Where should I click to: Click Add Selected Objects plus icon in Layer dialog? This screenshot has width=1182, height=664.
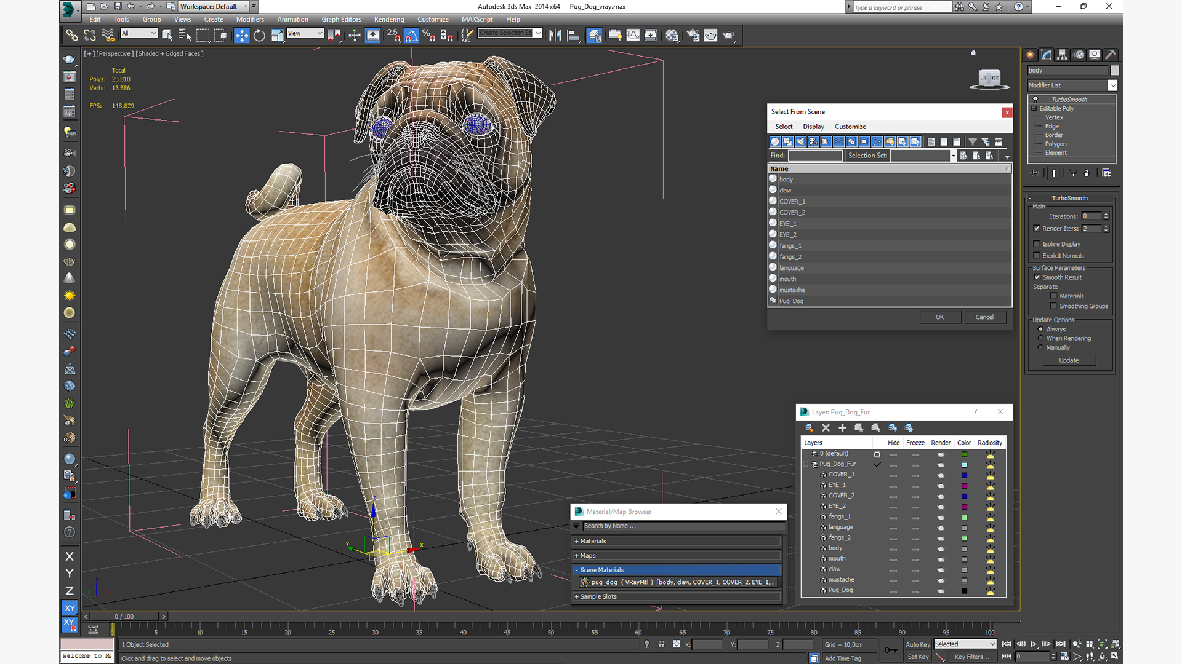click(x=843, y=428)
